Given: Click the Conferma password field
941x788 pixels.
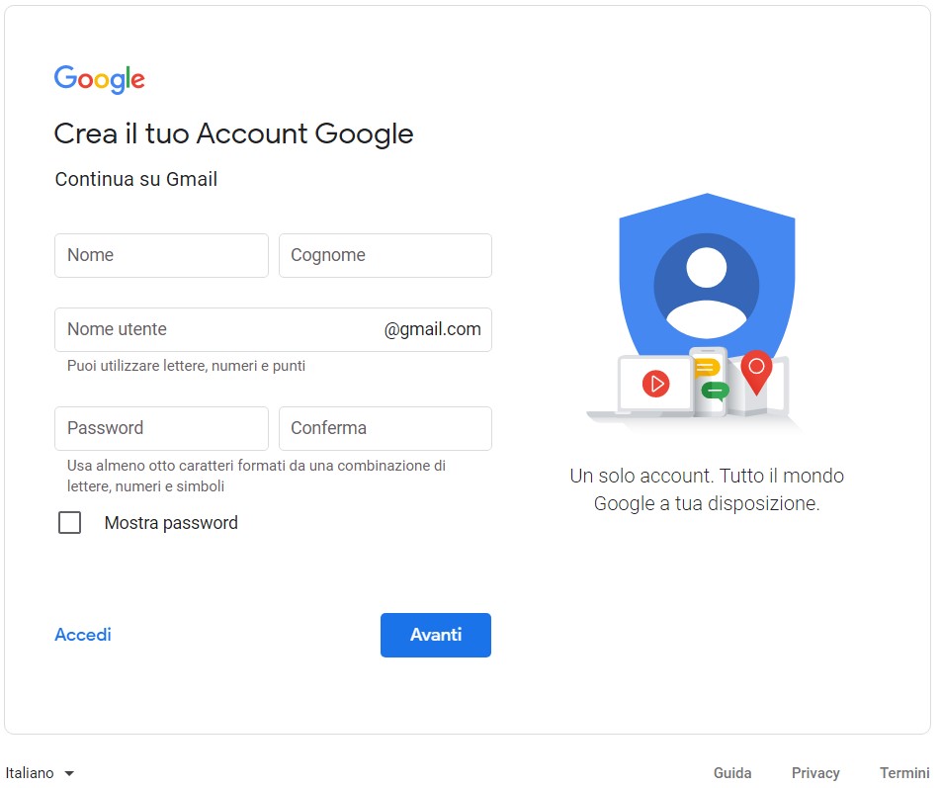Looking at the screenshot, I should tap(385, 428).
